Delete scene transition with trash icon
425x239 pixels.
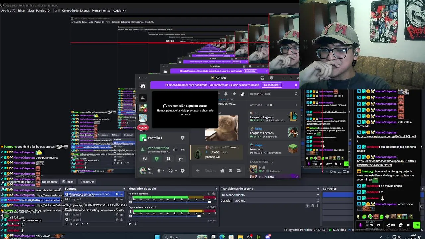tap(312, 206)
